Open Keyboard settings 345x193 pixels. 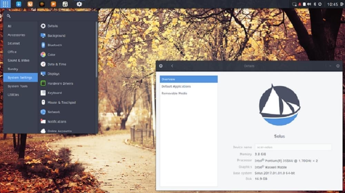(x=67, y=93)
